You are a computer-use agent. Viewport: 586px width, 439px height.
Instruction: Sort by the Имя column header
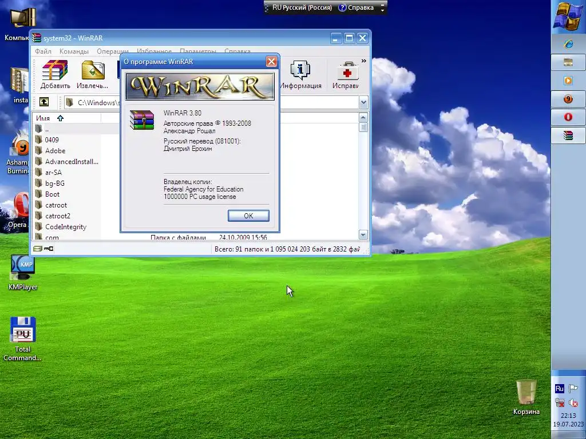66,118
